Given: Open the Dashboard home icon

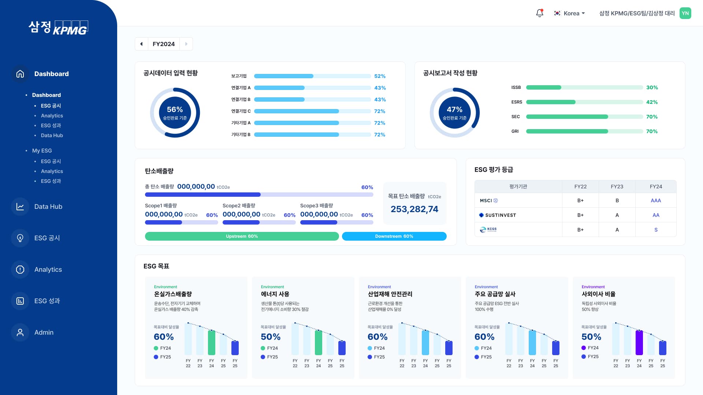Looking at the screenshot, I should tap(20, 74).
